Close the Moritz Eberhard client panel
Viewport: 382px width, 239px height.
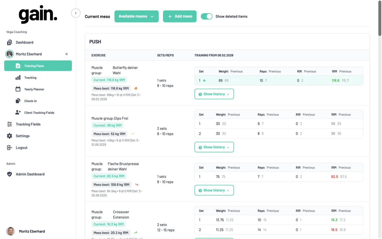[x=66, y=54]
